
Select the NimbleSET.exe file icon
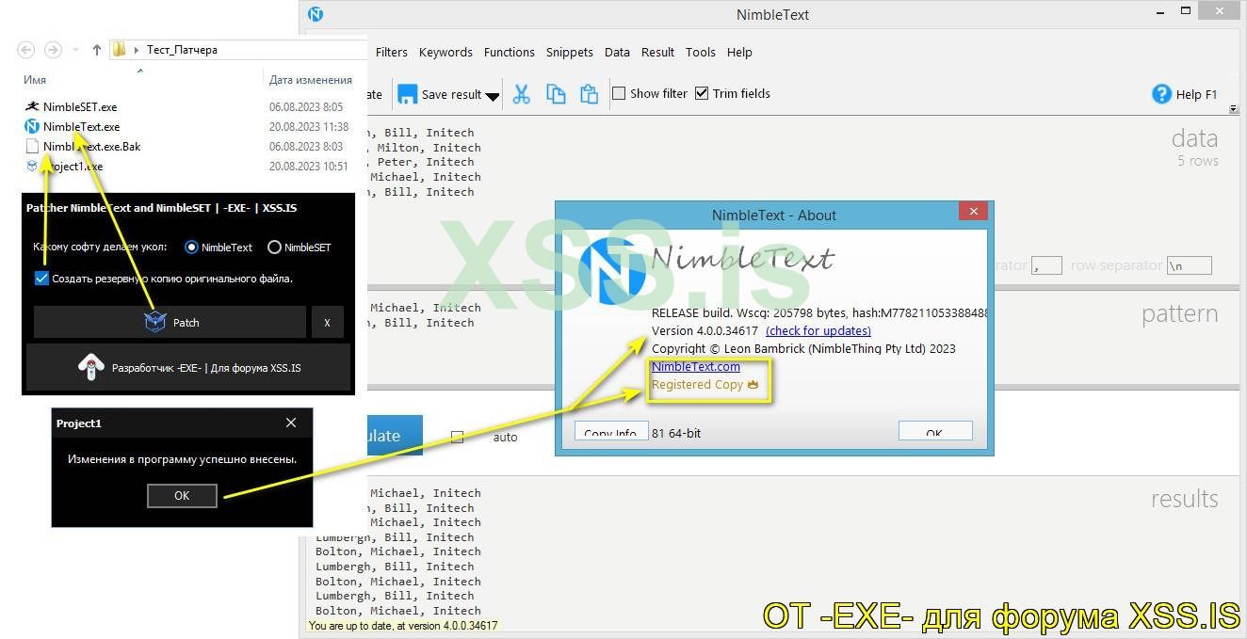(32, 106)
